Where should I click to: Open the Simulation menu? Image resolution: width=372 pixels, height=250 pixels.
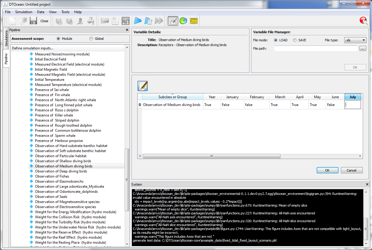[x=24, y=12]
